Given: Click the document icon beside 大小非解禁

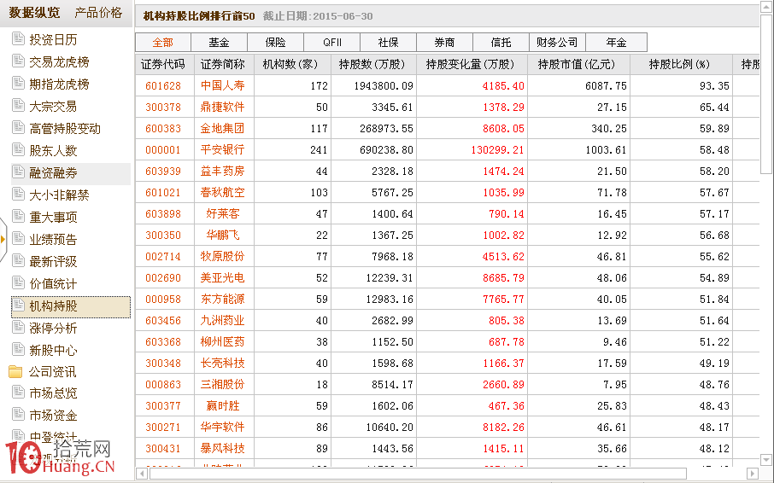Looking at the screenshot, I should tap(18, 194).
